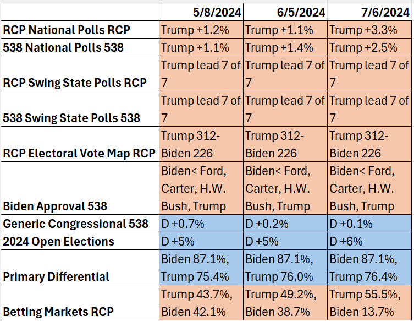This screenshot has width=414, height=321.
Task: Click the RCP Swing State Polls RCP label
Action: tap(75, 83)
